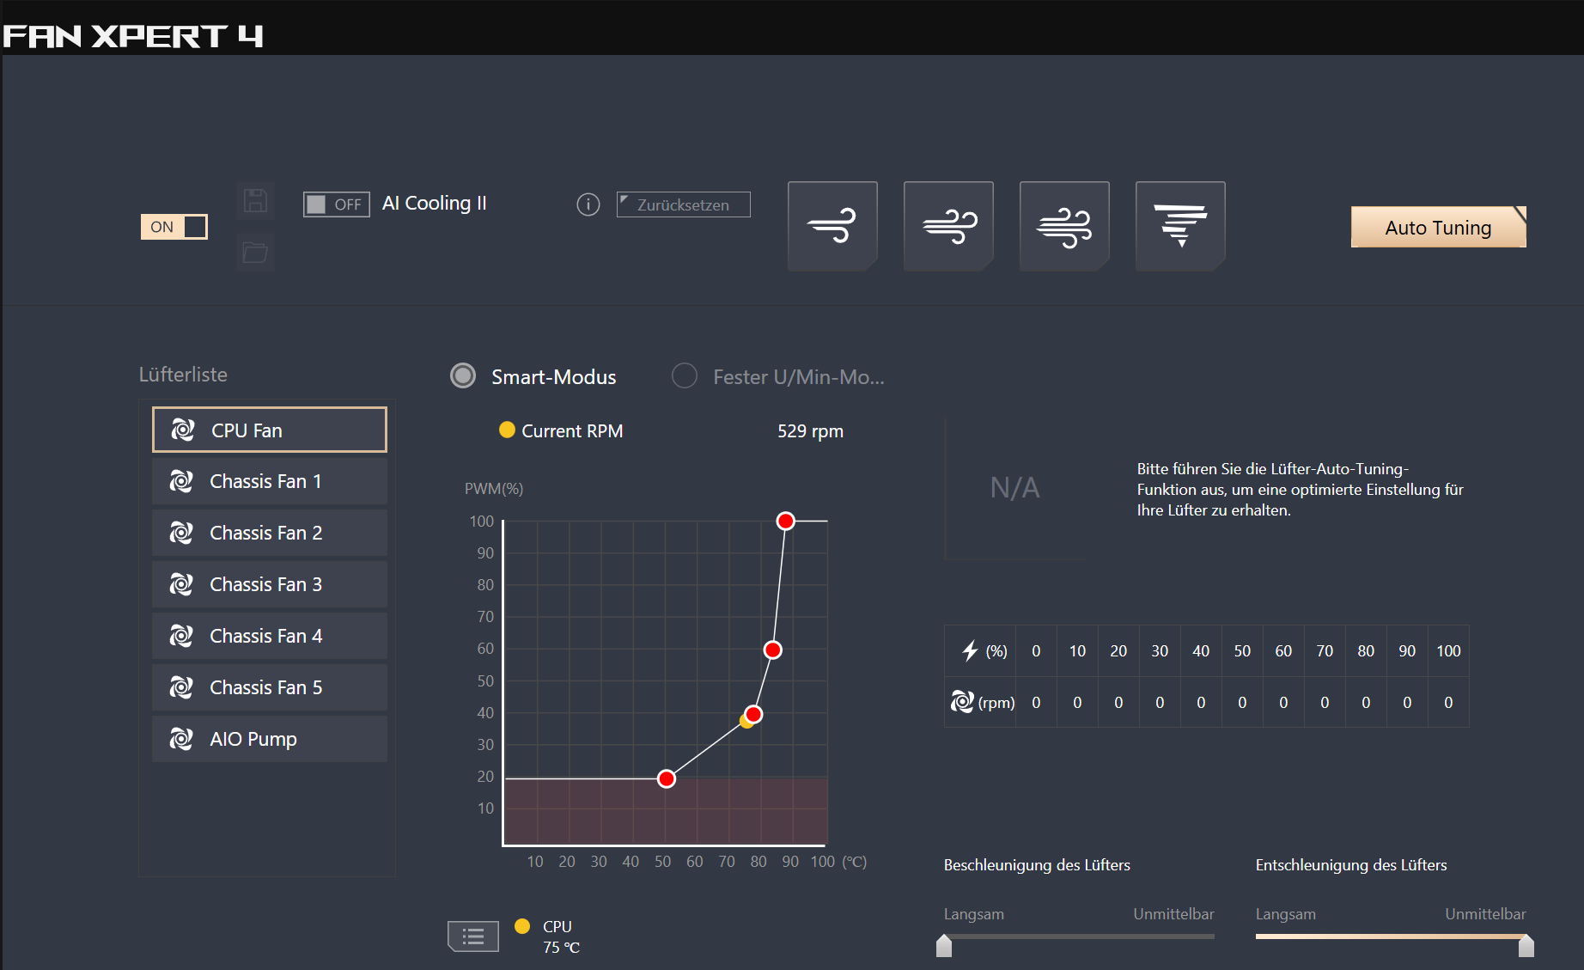Screen dimensions: 1584x970
Task: Click the rpm row fan icon
Action: coord(962,702)
